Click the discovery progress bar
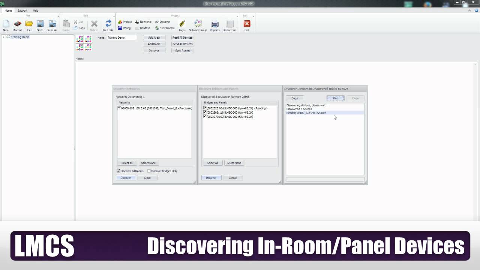 click(325, 180)
